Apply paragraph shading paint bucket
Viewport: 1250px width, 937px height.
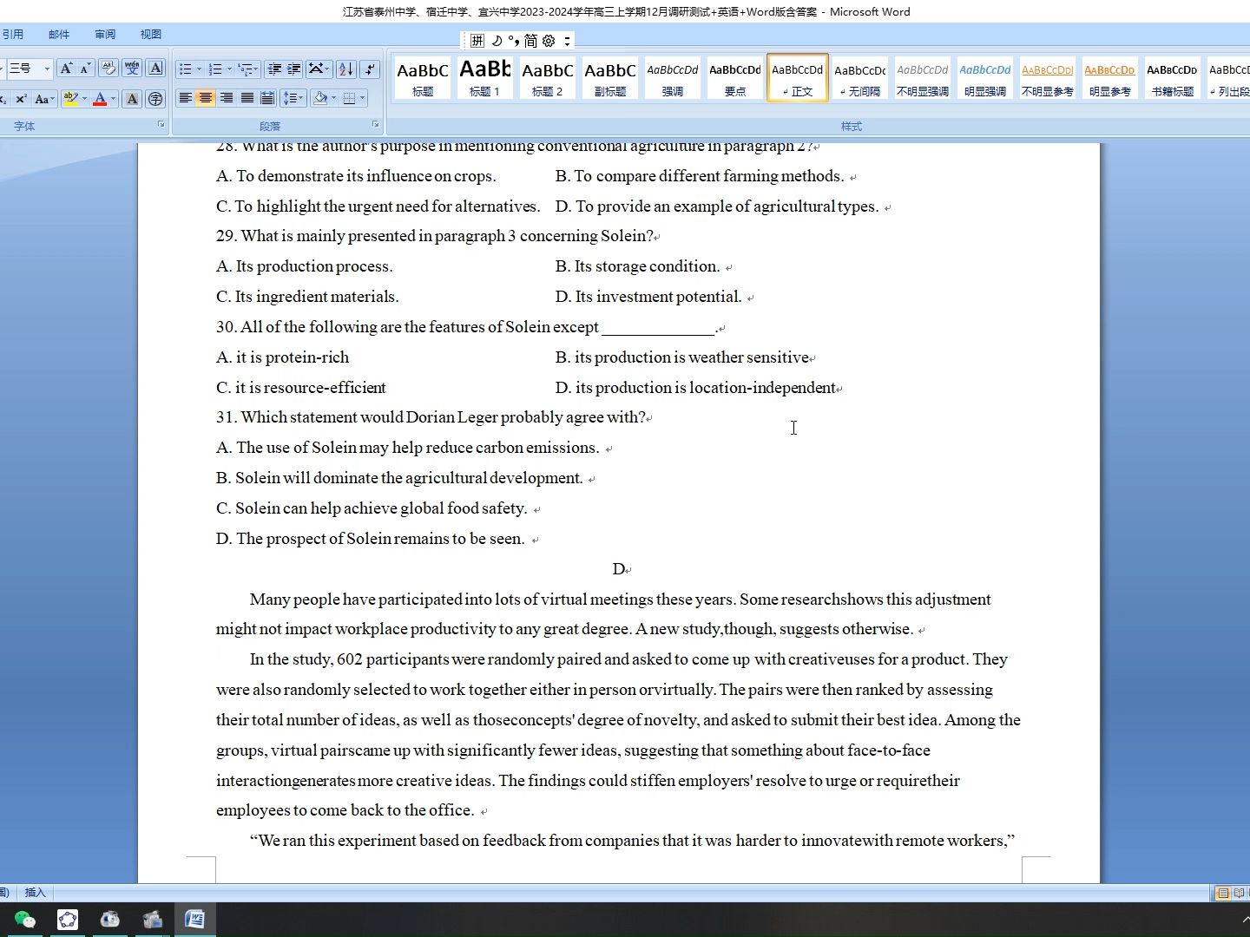(320, 98)
